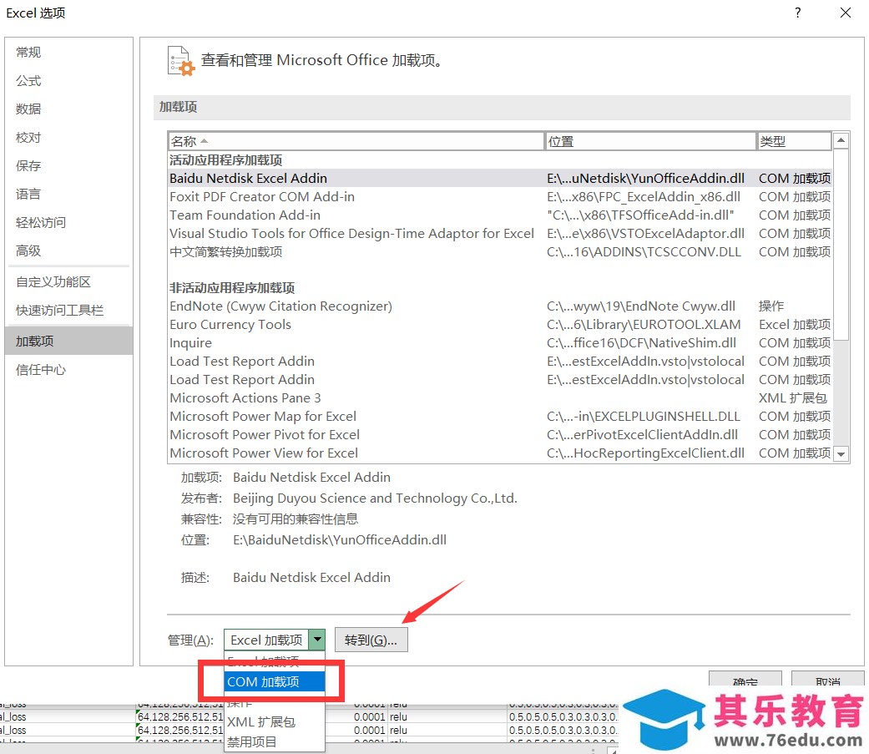Click the help question mark button
The width and height of the screenshot is (869, 754).
[797, 13]
